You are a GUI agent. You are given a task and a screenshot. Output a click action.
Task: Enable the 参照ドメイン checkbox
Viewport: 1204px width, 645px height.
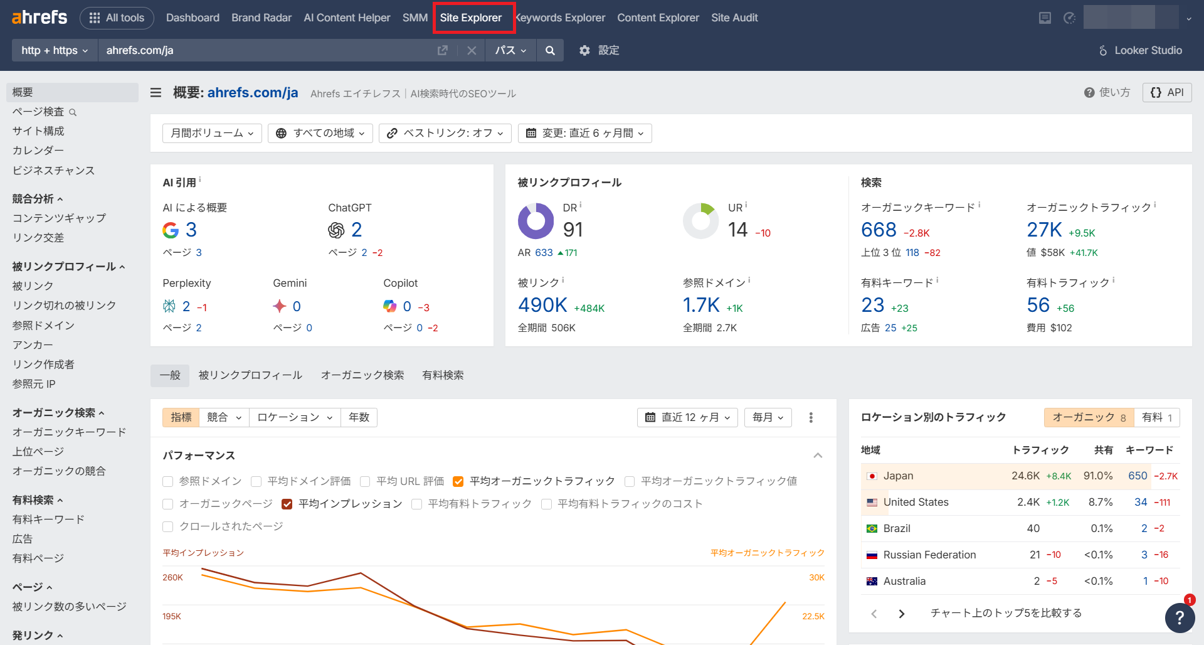click(167, 481)
